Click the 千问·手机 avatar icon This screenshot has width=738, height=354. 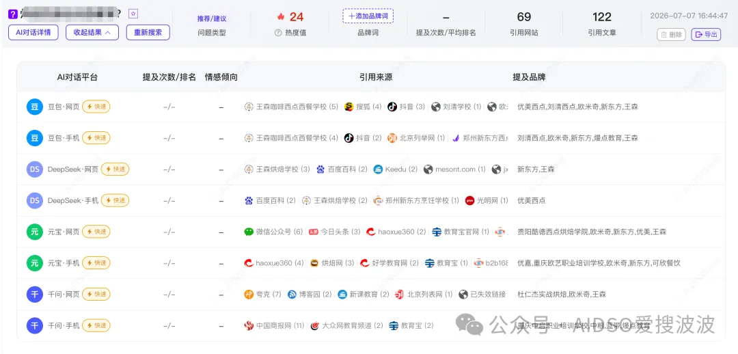point(34,325)
